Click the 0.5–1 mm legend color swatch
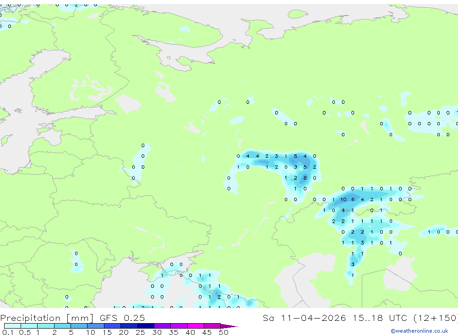 click(29, 326)
